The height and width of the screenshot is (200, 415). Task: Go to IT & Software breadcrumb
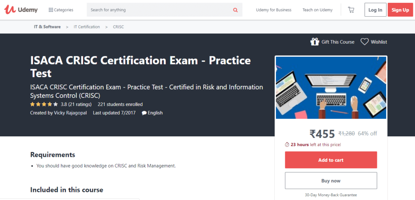[x=47, y=27]
